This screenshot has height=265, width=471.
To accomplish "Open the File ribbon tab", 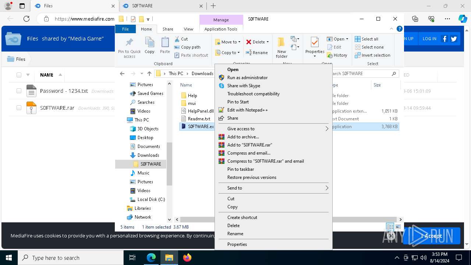I will [125, 29].
